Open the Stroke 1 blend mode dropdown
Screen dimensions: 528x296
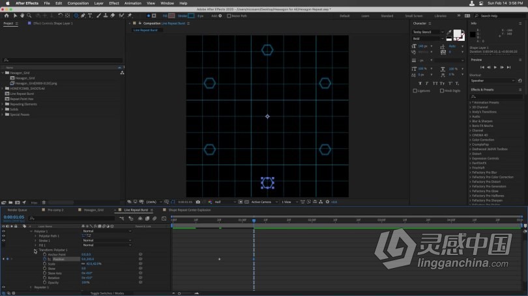107,241
